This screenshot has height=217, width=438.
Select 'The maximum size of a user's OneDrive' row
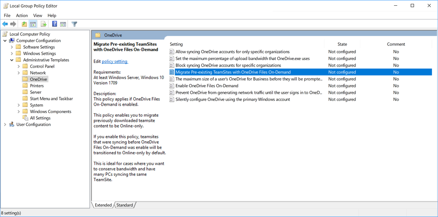tap(300, 79)
